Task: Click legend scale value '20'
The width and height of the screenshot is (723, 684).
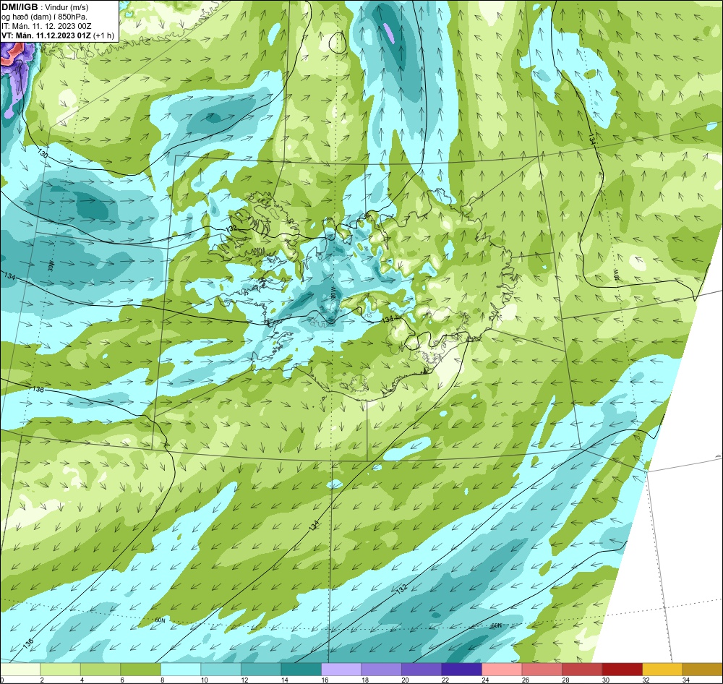Action: (x=405, y=680)
